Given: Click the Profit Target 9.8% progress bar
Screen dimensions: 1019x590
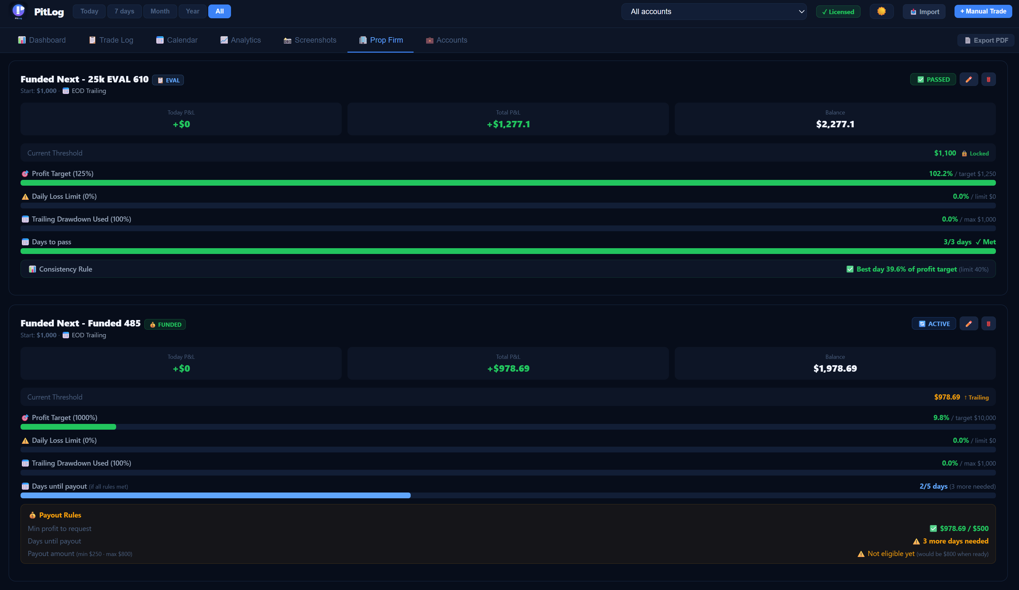Looking at the screenshot, I should (x=508, y=427).
